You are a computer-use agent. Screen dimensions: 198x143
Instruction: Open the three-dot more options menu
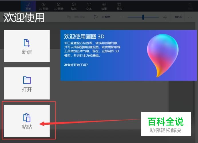(x=190, y=17)
